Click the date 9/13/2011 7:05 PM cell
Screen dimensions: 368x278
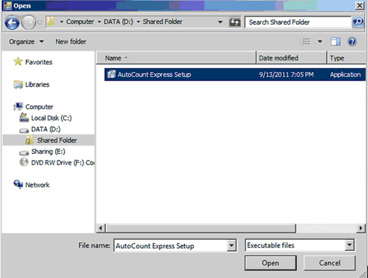pyautogui.click(x=286, y=75)
